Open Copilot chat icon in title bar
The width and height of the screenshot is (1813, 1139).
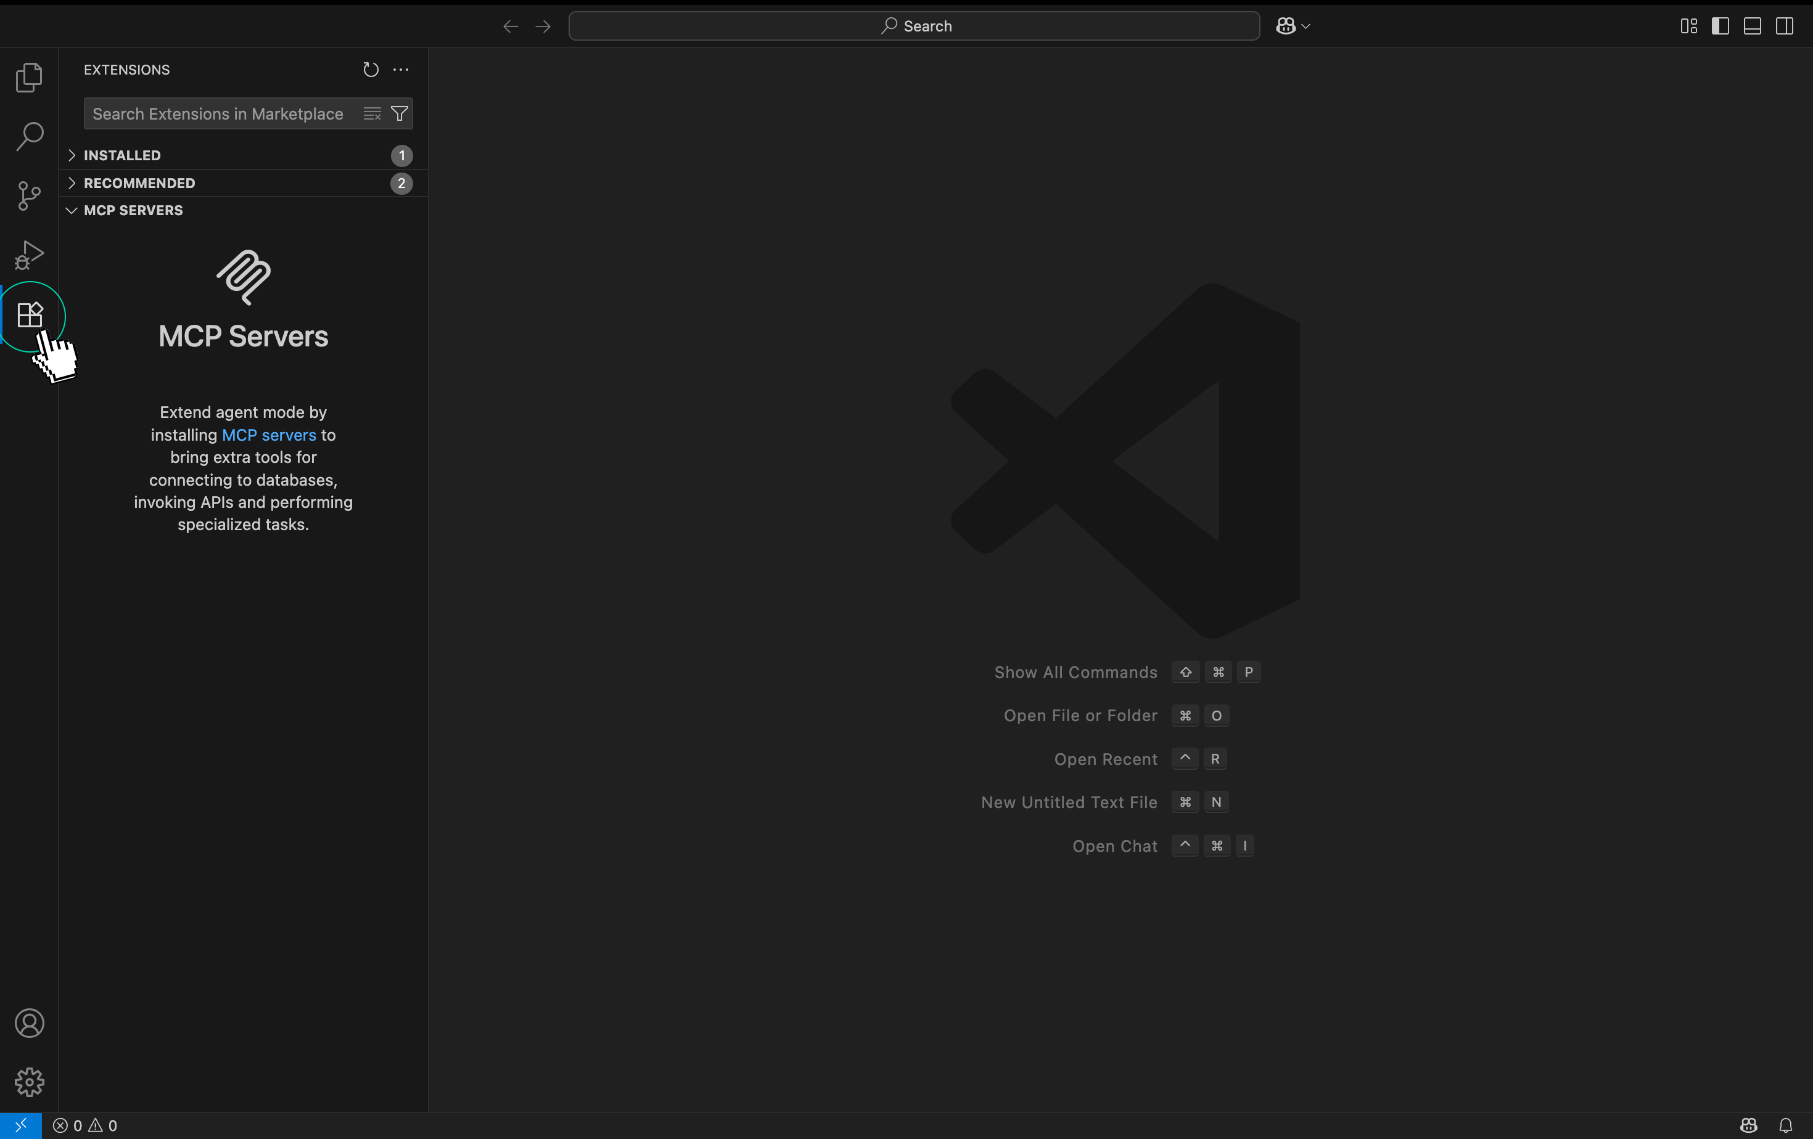point(1286,27)
